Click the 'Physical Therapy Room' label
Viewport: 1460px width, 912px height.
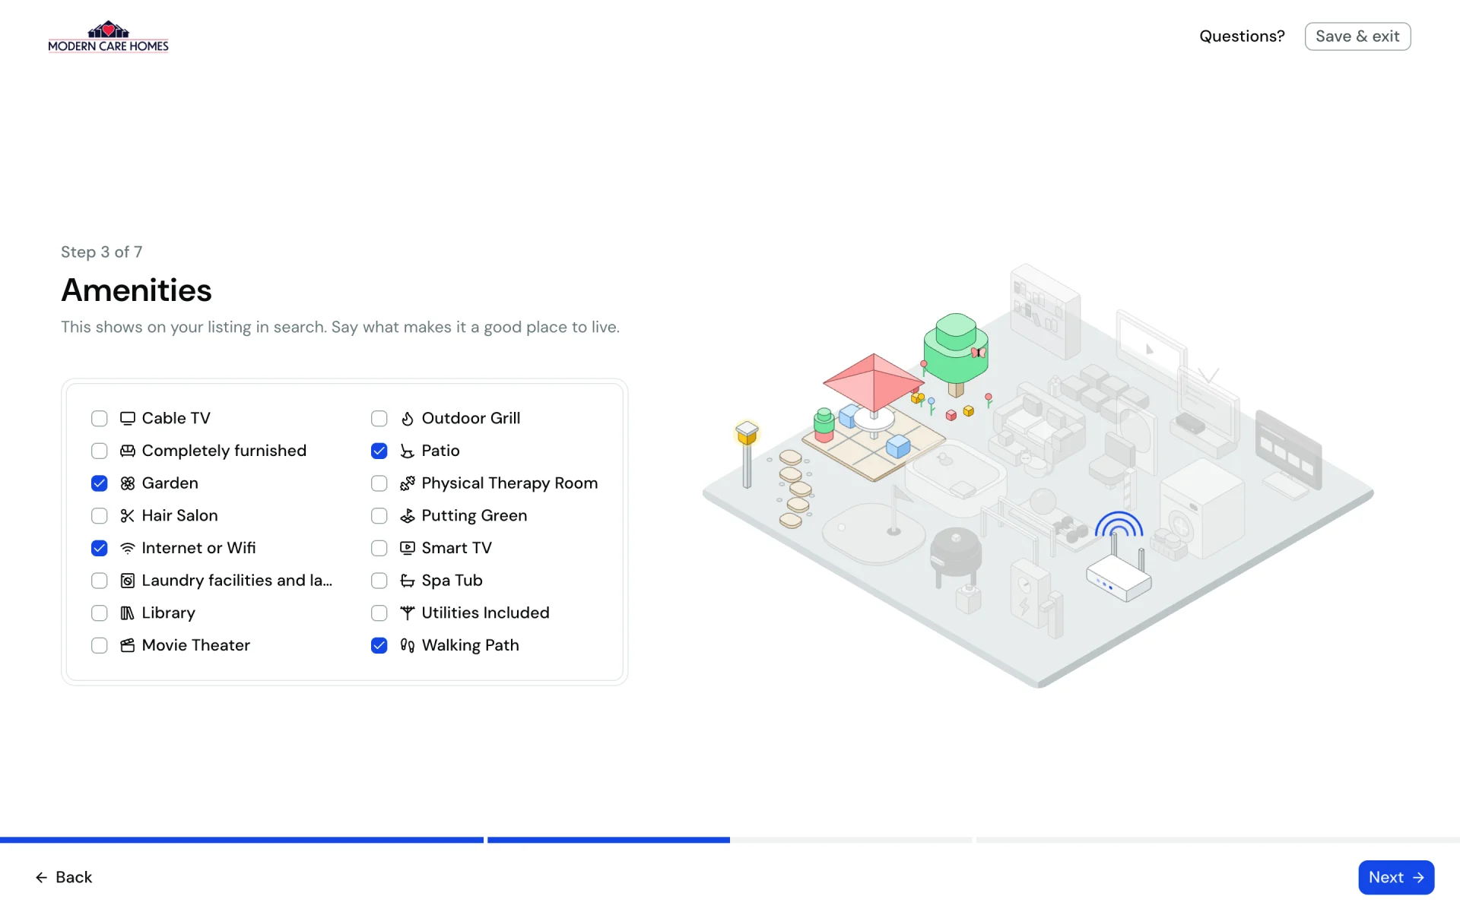click(x=509, y=483)
